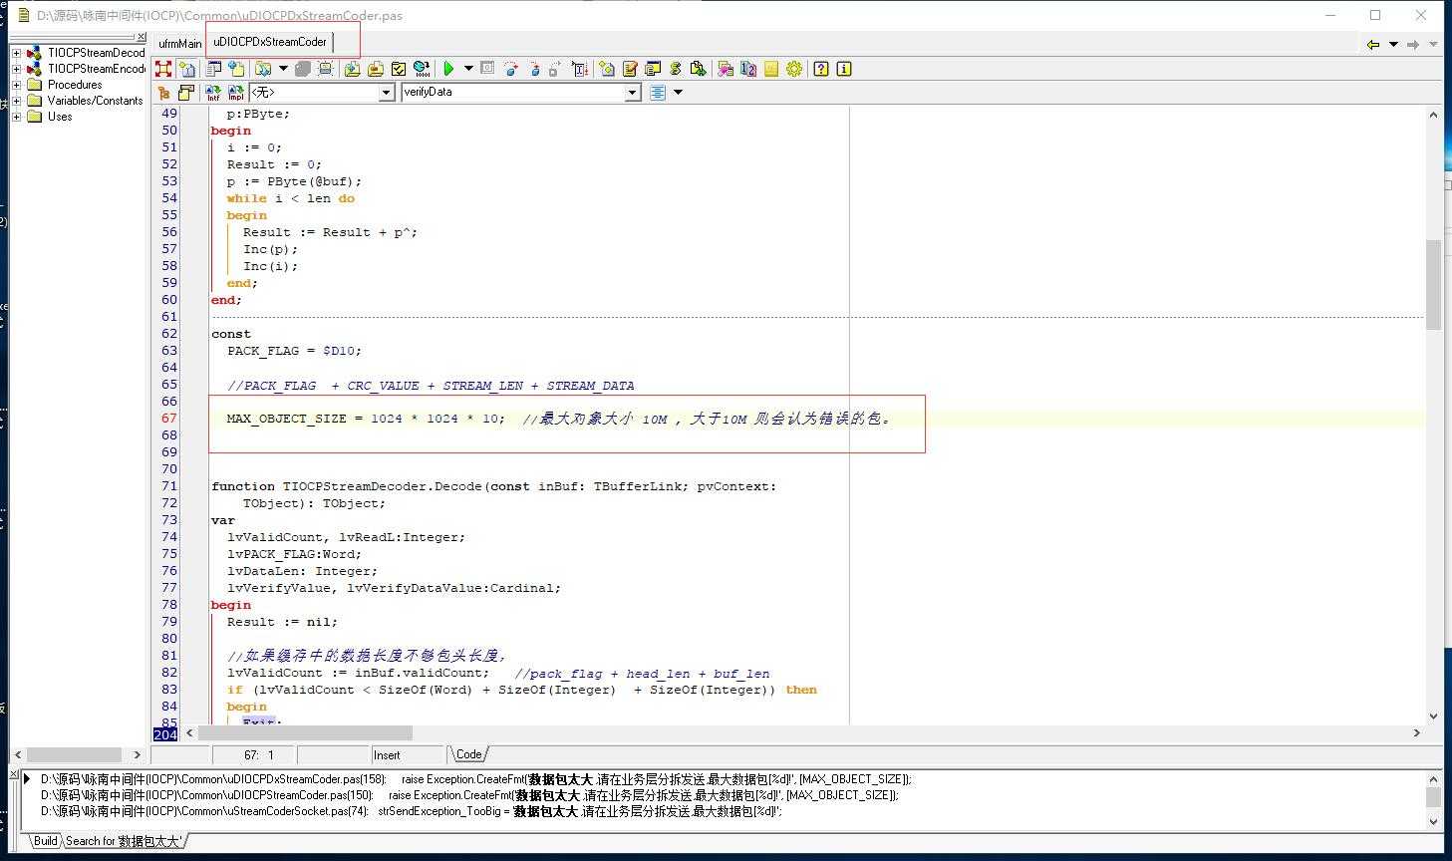Image resolution: width=1452 pixels, height=861 pixels.
Task: Click line number 71 in the gutter
Action: point(168,486)
